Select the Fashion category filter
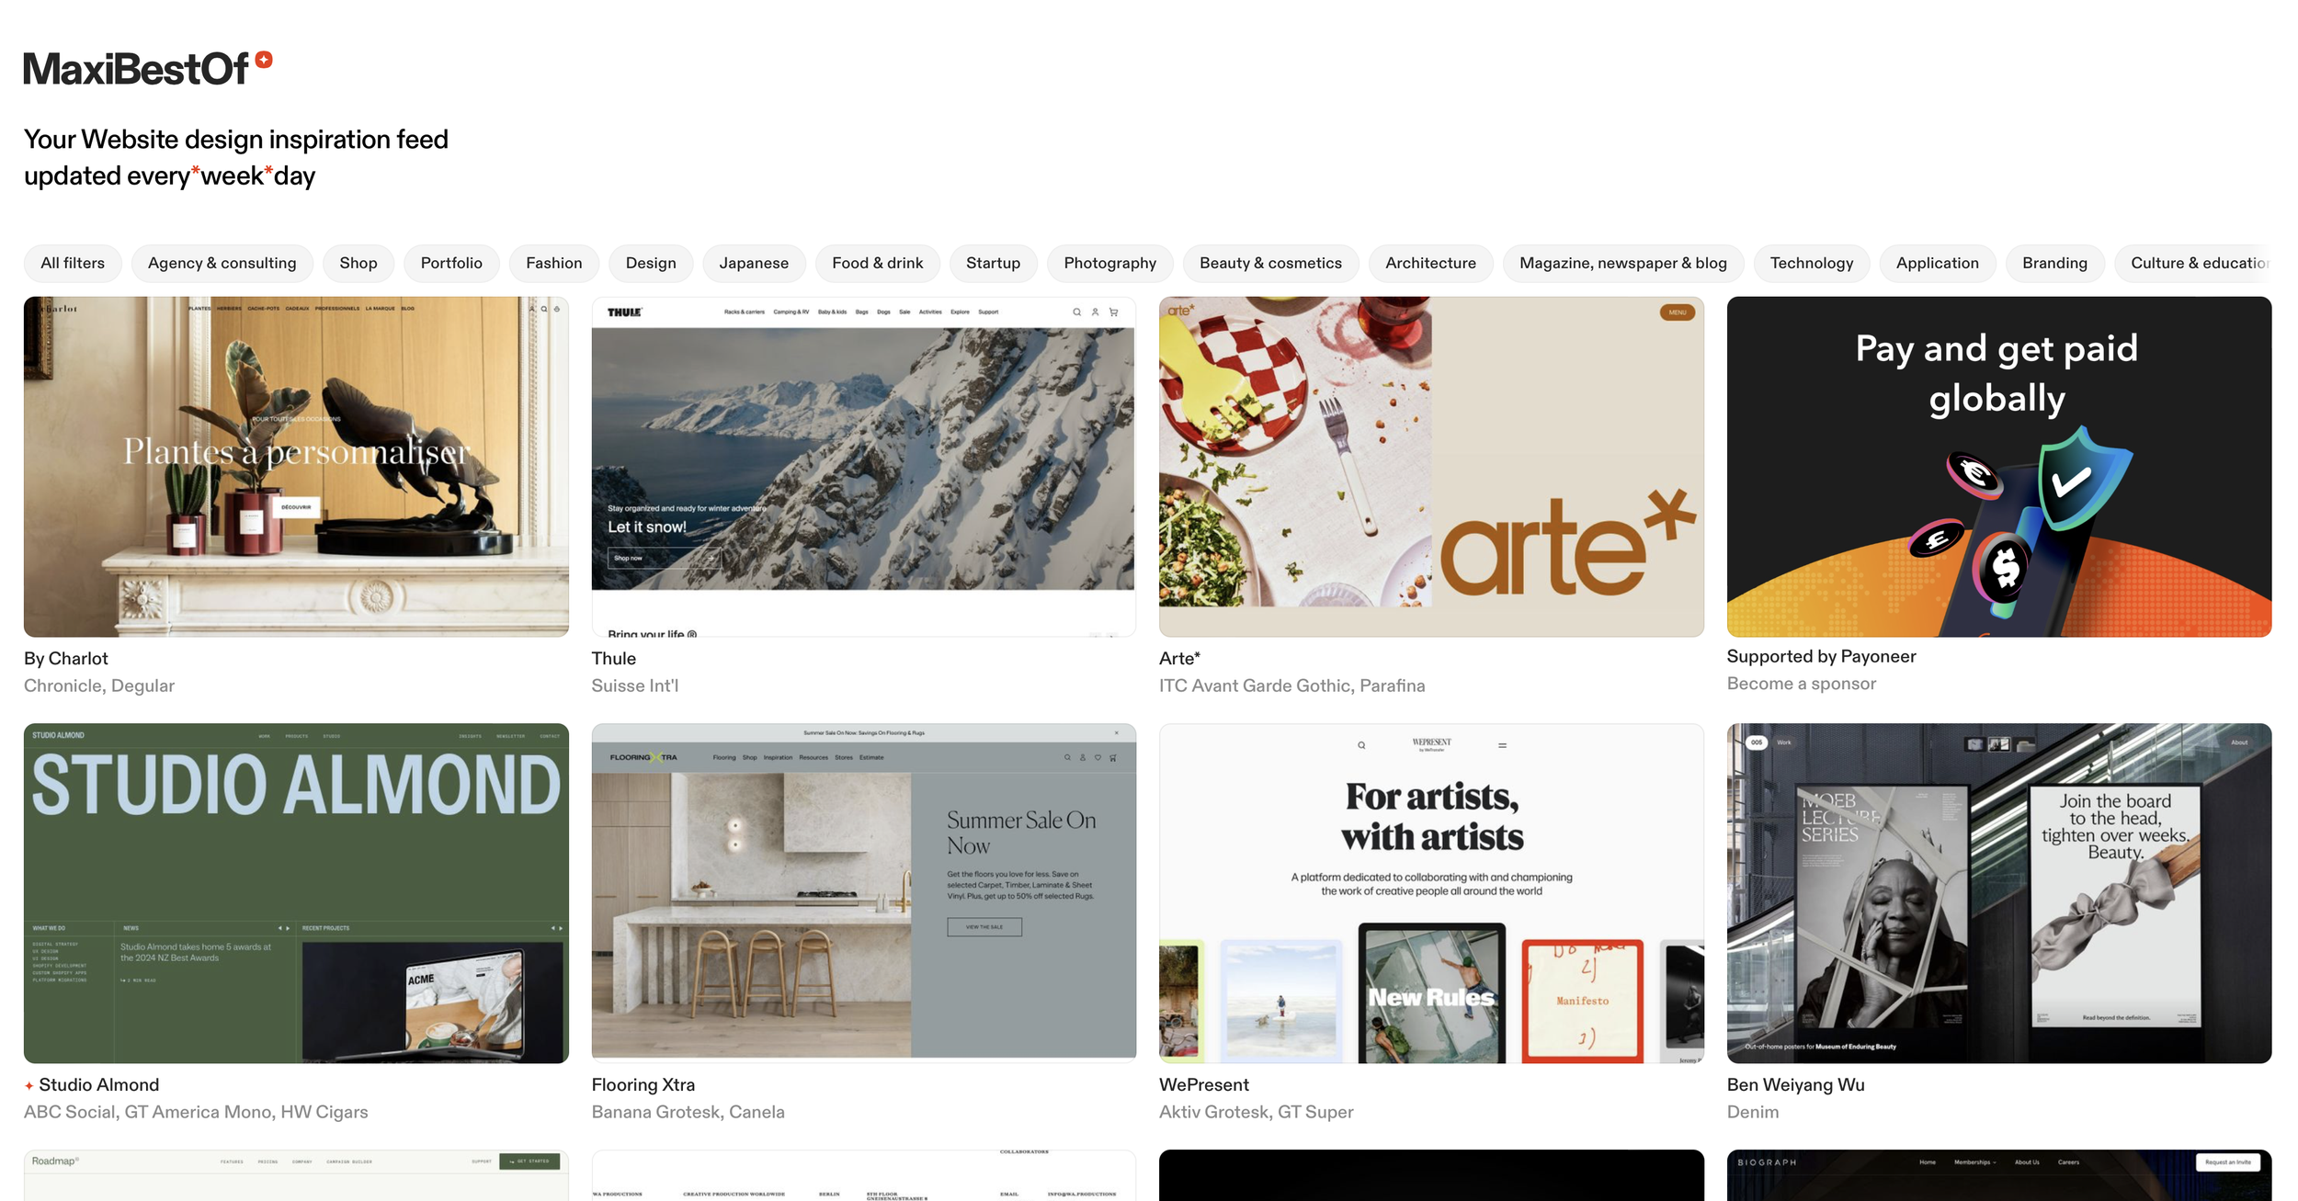 [553, 263]
